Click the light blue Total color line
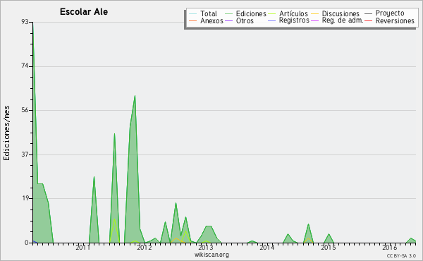This screenshot has height=261, width=423. [x=193, y=13]
